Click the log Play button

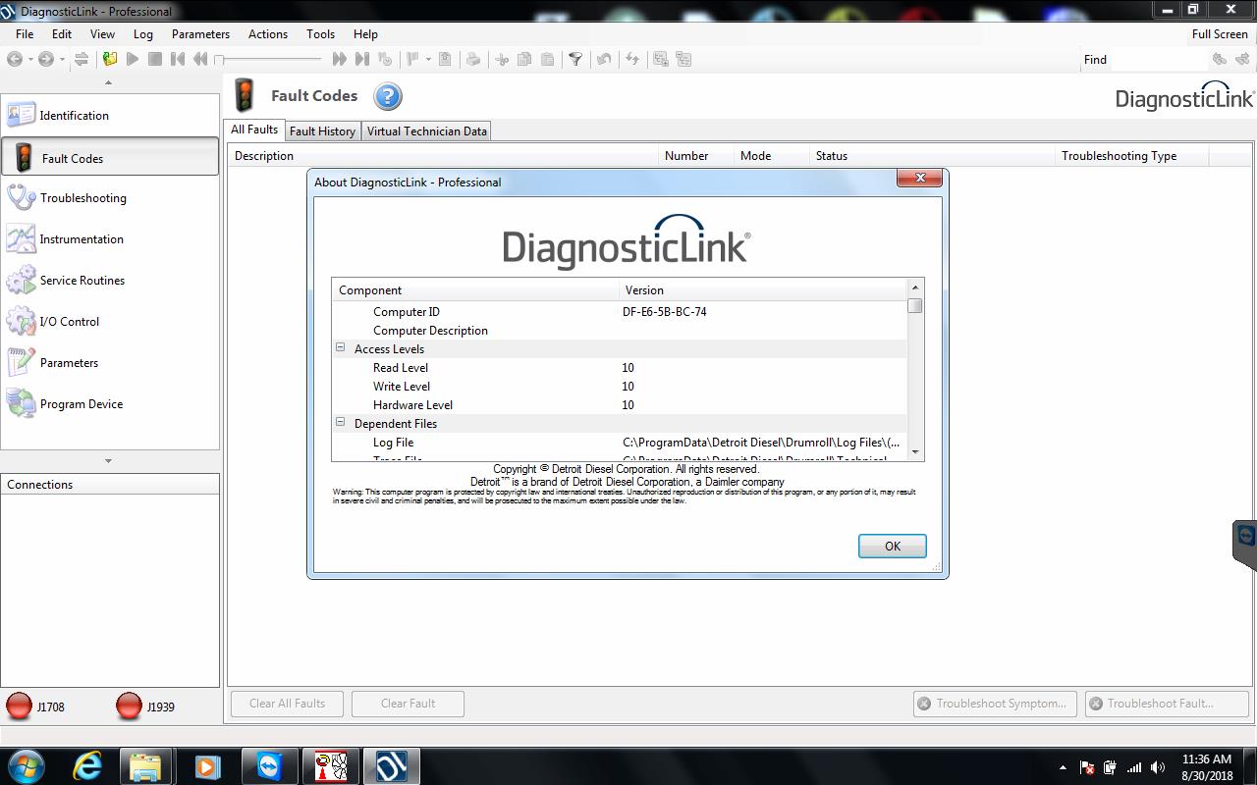tap(133, 59)
